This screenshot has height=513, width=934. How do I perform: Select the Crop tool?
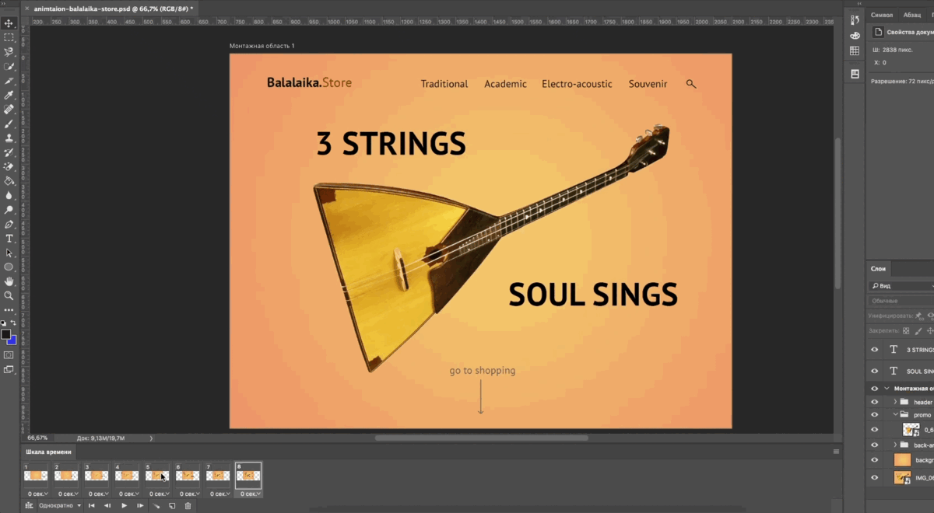(x=9, y=81)
